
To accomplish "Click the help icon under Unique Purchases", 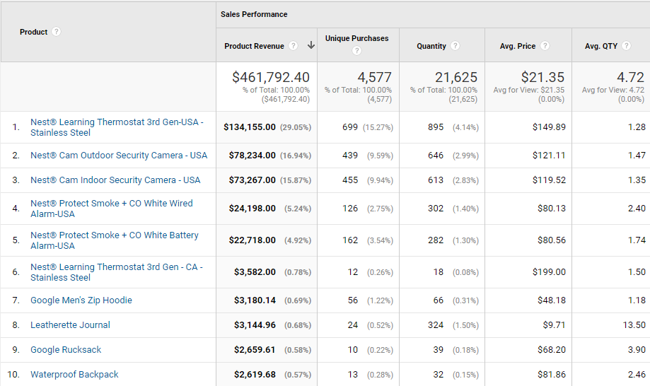I will [x=357, y=50].
